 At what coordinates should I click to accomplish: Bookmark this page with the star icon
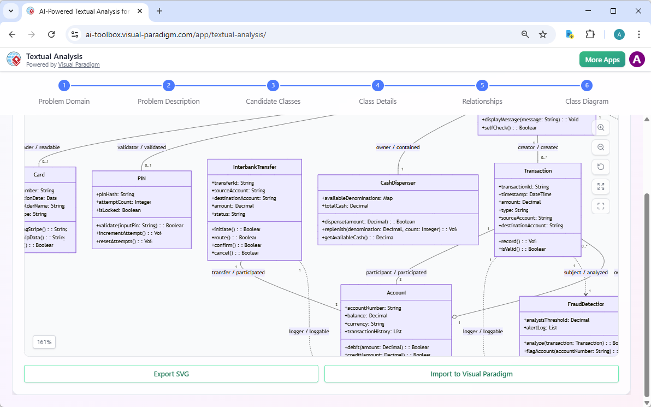pos(543,34)
